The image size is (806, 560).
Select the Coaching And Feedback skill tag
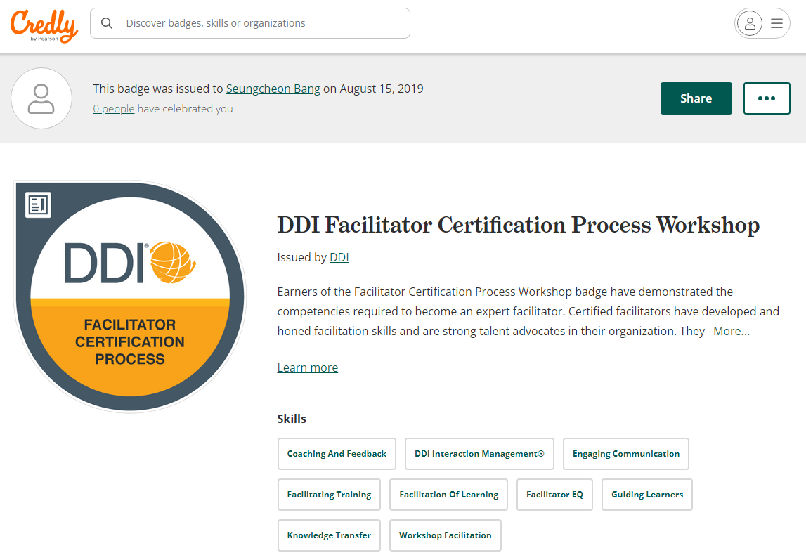pos(337,454)
